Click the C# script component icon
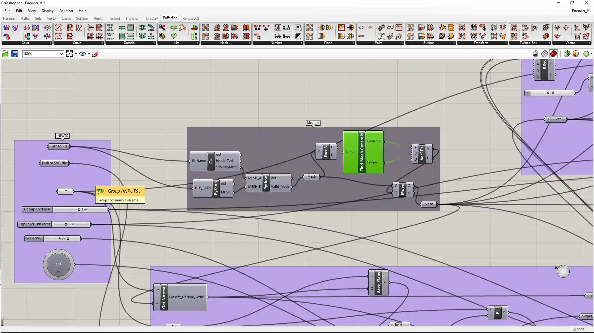 pyautogui.click(x=210, y=161)
